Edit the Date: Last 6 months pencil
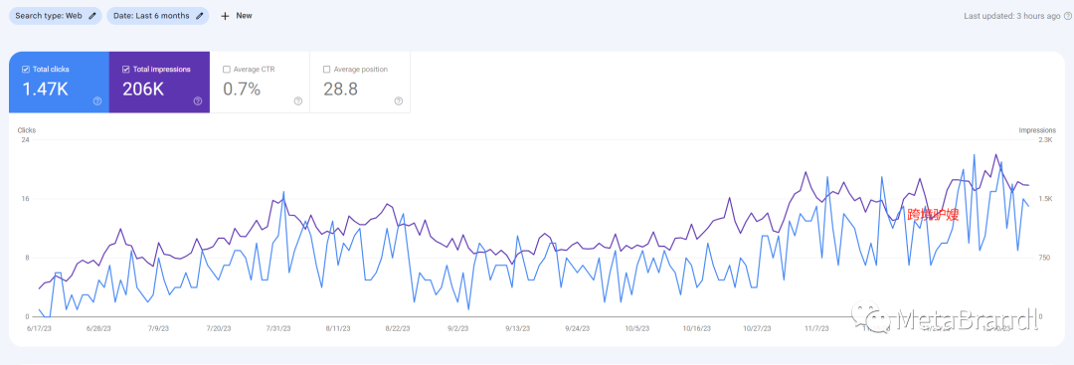The image size is (1074, 365). (x=199, y=16)
